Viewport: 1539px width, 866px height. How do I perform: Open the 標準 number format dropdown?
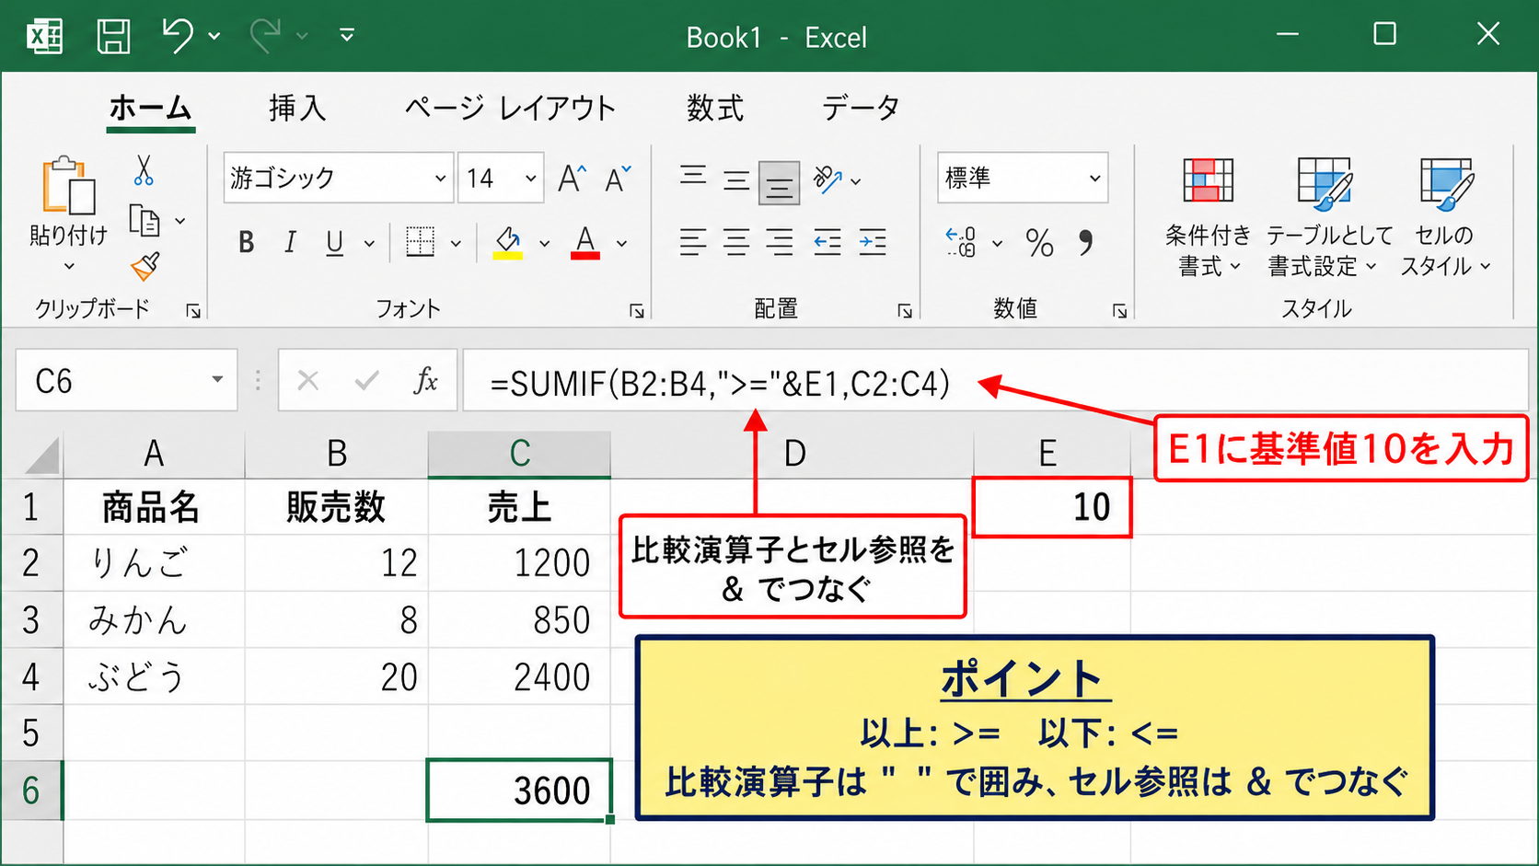pos(1095,179)
